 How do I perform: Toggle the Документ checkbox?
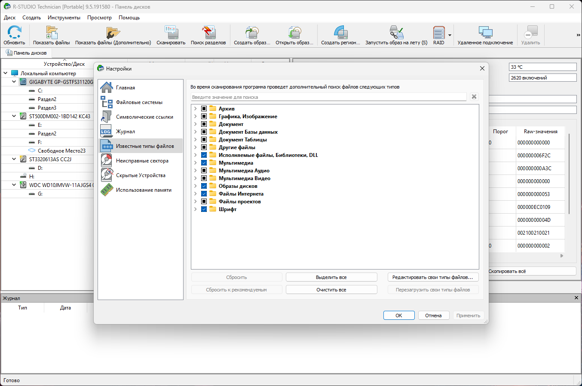(x=204, y=124)
